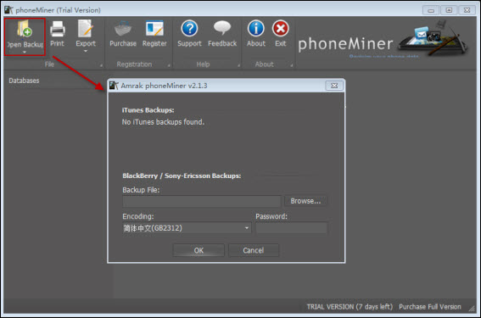This screenshot has width=481, height=318.
Task: Maximize the phoneMiner main window
Action: pos(449,10)
